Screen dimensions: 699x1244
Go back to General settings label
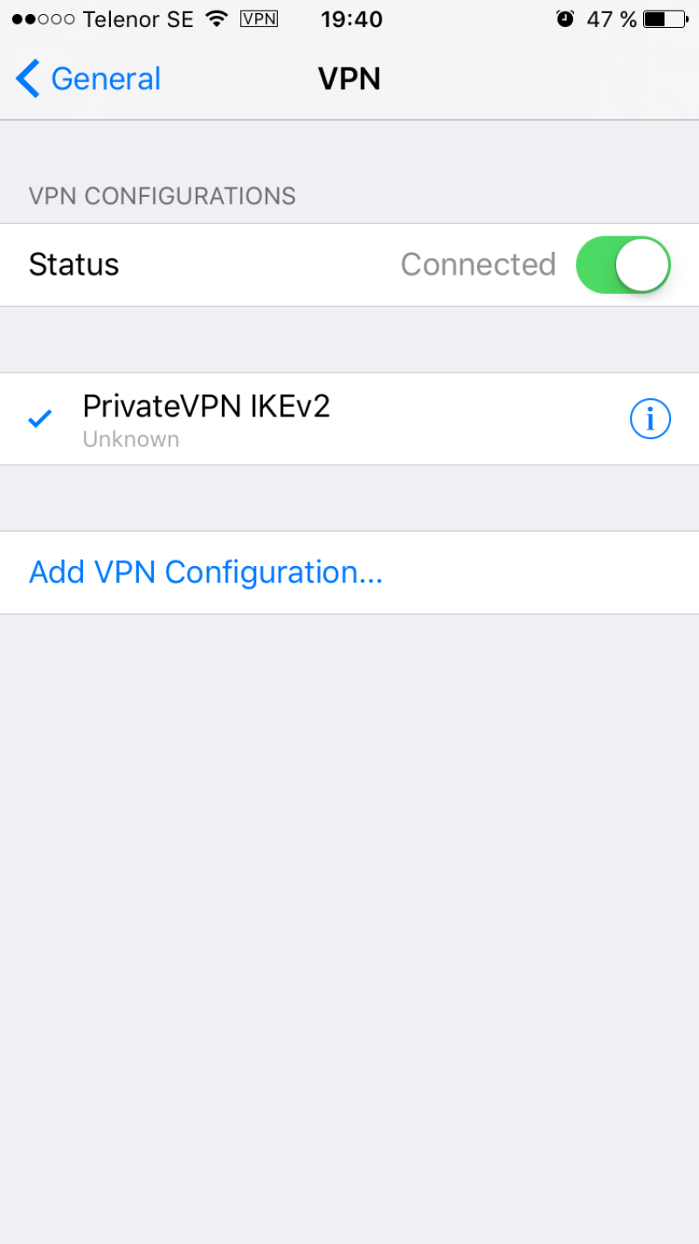106,79
